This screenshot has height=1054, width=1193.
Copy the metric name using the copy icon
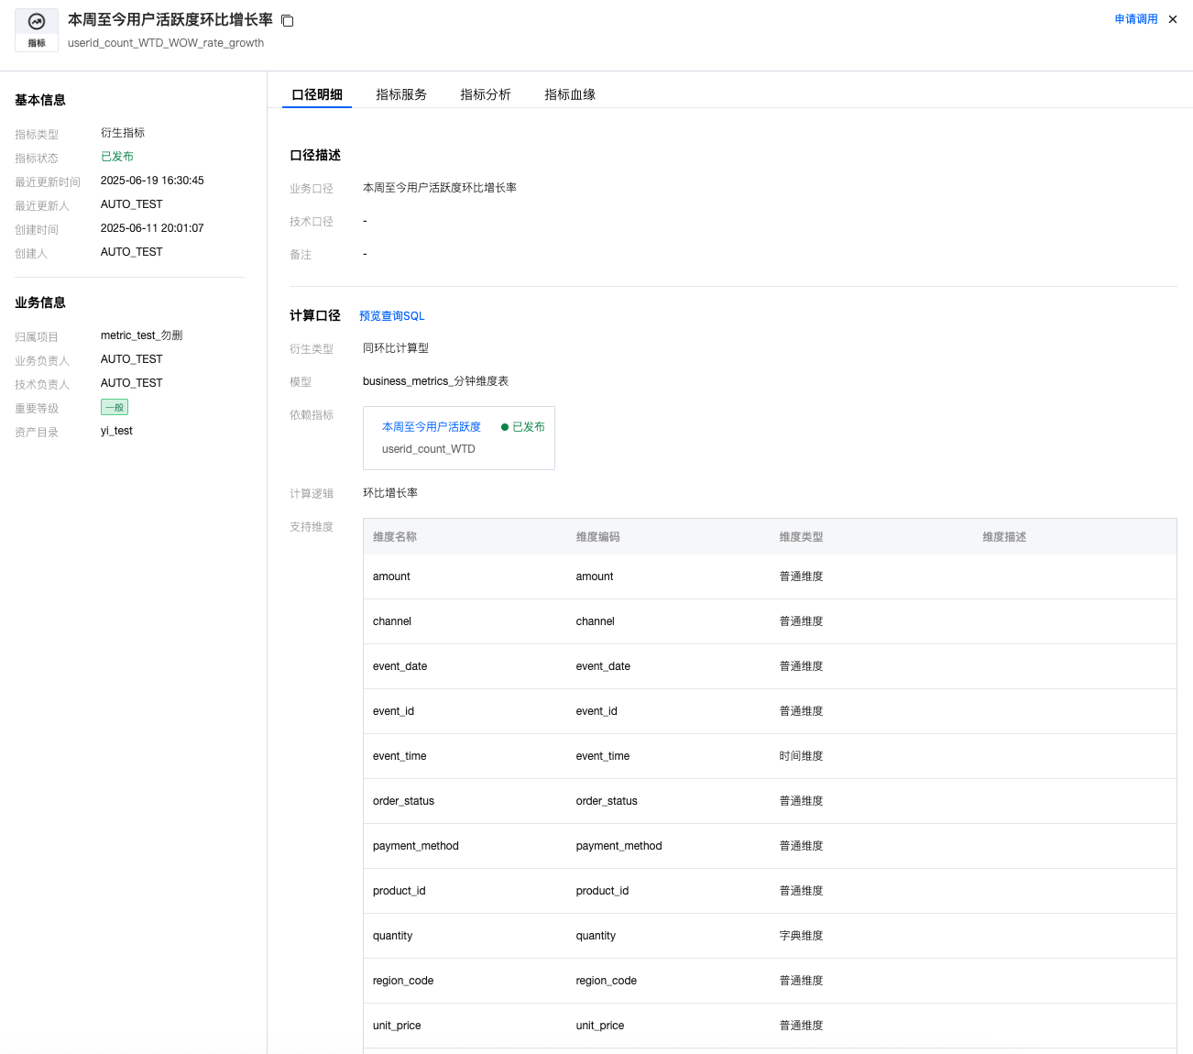[x=287, y=21]
